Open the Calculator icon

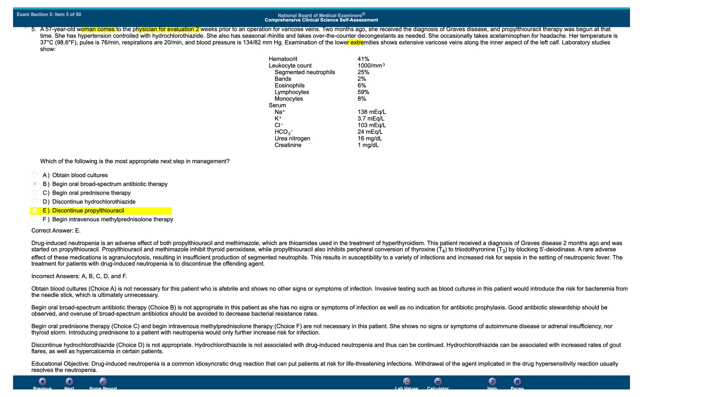438,381
